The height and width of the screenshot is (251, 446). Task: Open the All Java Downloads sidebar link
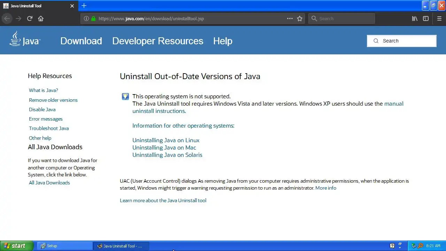tap(49, 183)
